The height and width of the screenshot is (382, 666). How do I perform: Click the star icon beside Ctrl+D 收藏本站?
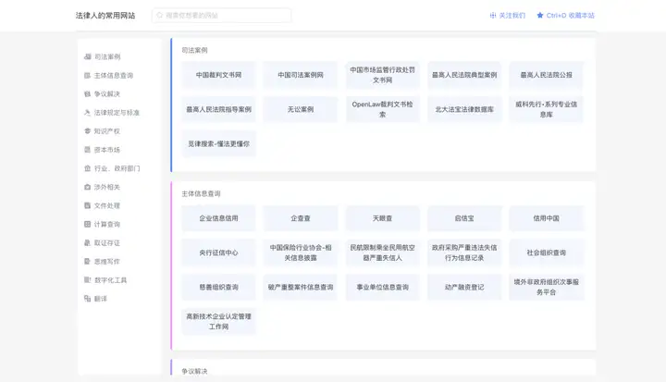coord(540,16)
